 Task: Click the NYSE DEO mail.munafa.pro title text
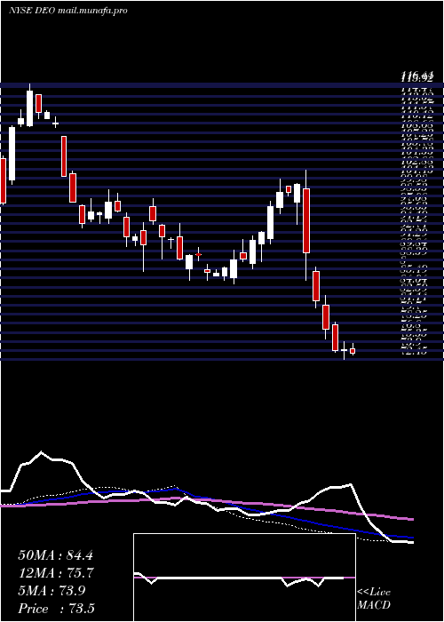67,11
